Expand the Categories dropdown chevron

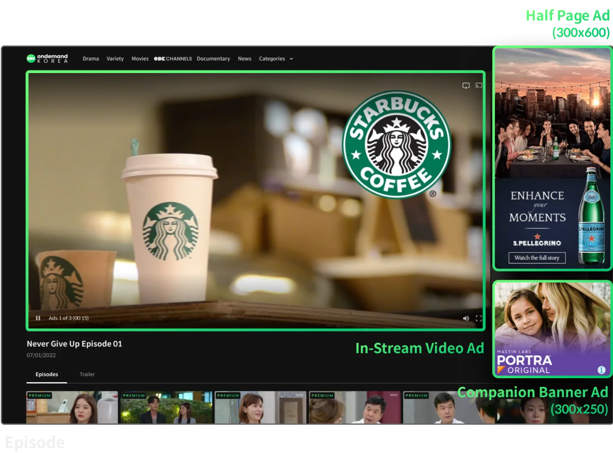coord(291,59)
